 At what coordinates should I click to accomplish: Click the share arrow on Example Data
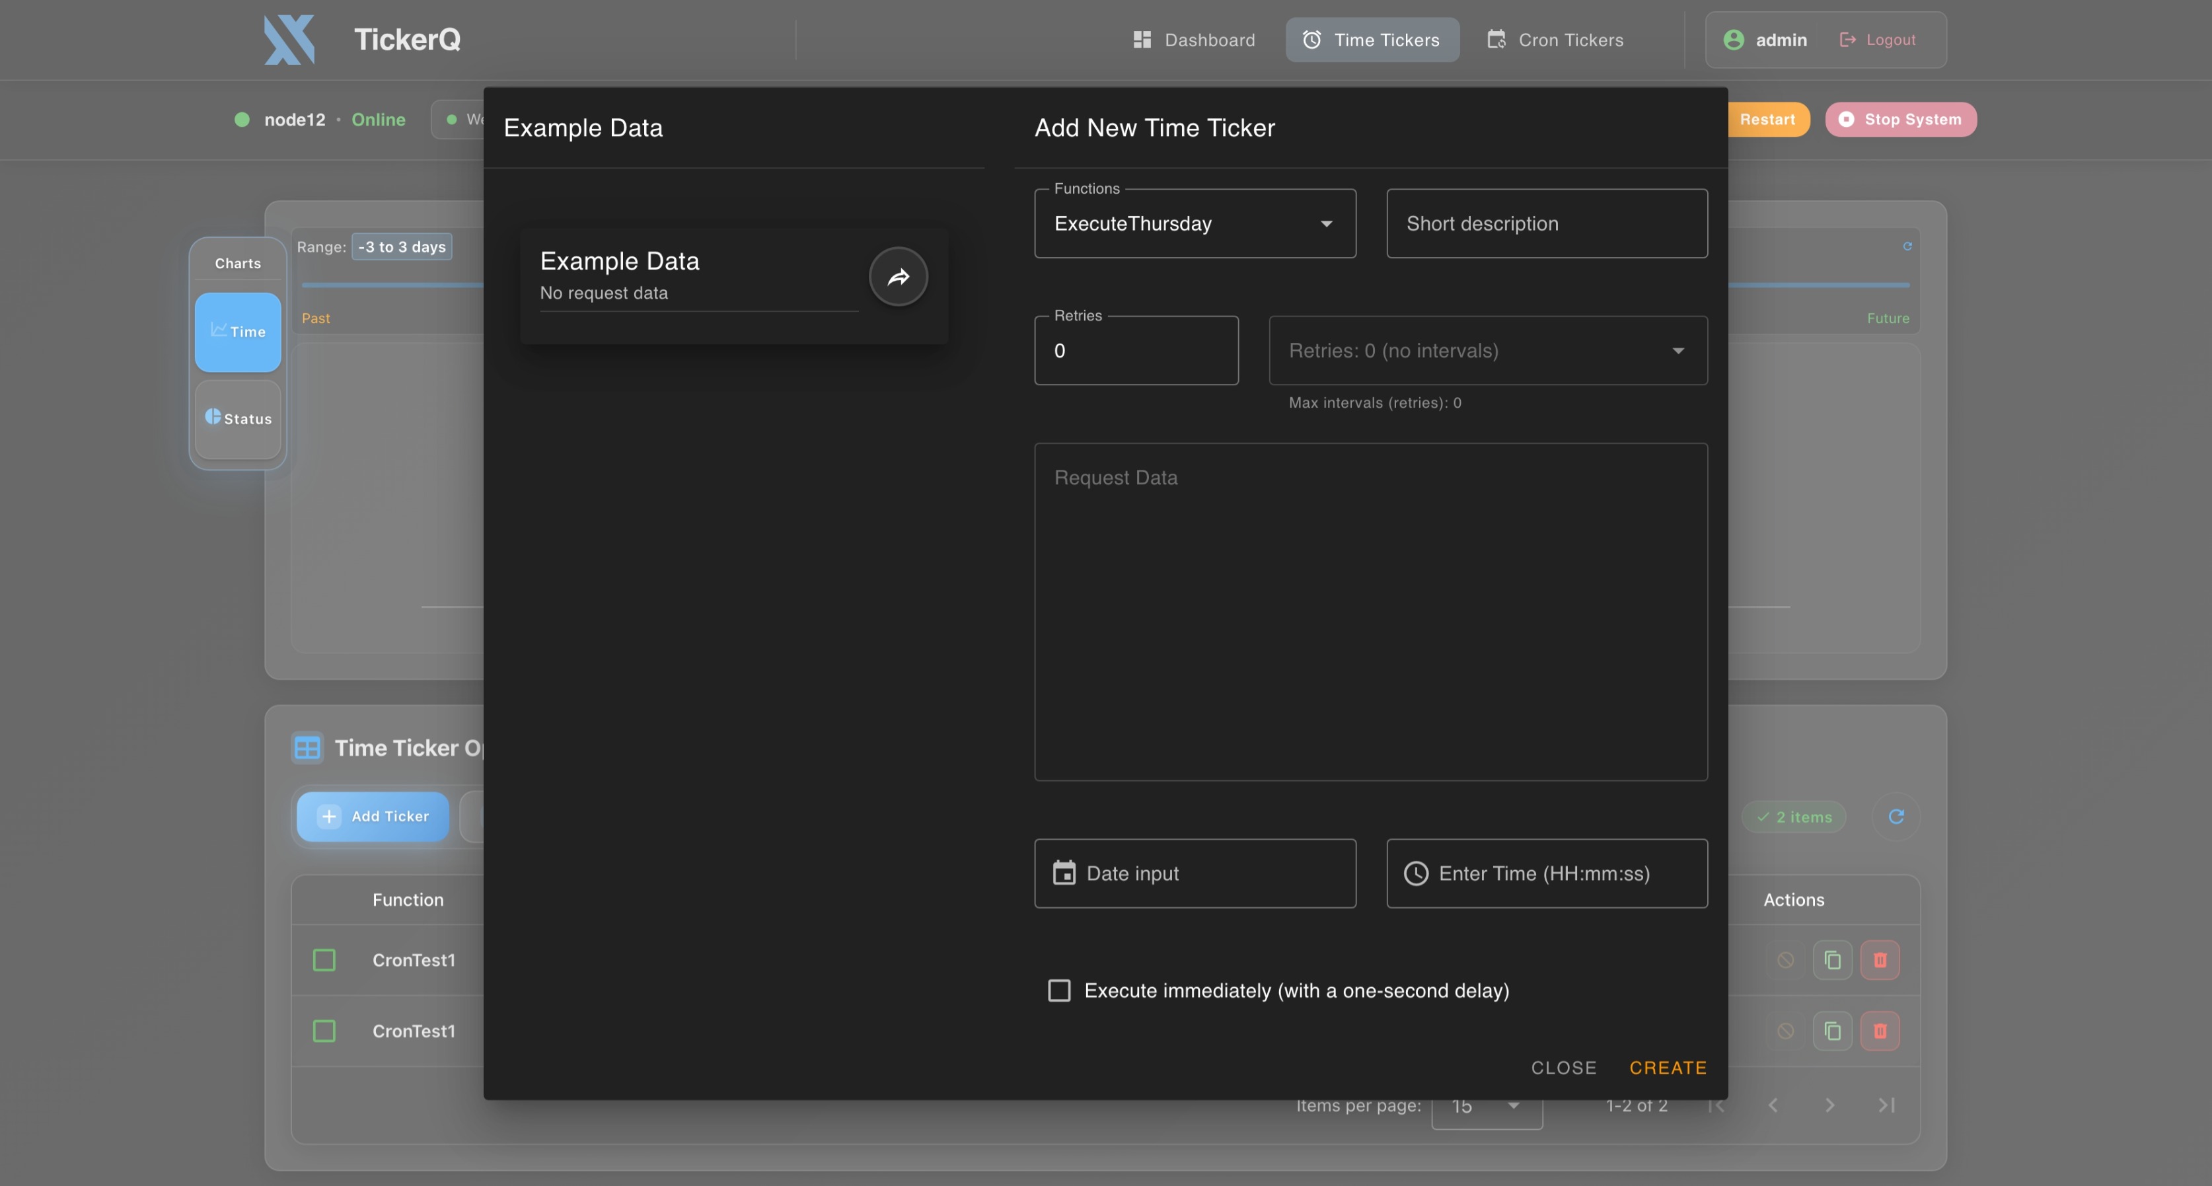click(898, 277)
